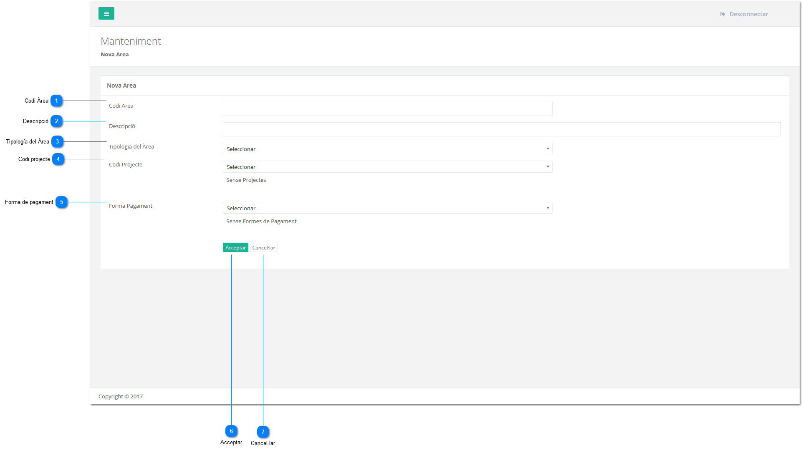
Task: Click numbered callout badge 5
Action: (61, 202)
